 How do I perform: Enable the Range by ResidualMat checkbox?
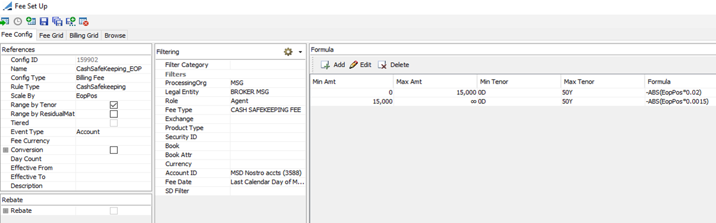tap(114, 114)
